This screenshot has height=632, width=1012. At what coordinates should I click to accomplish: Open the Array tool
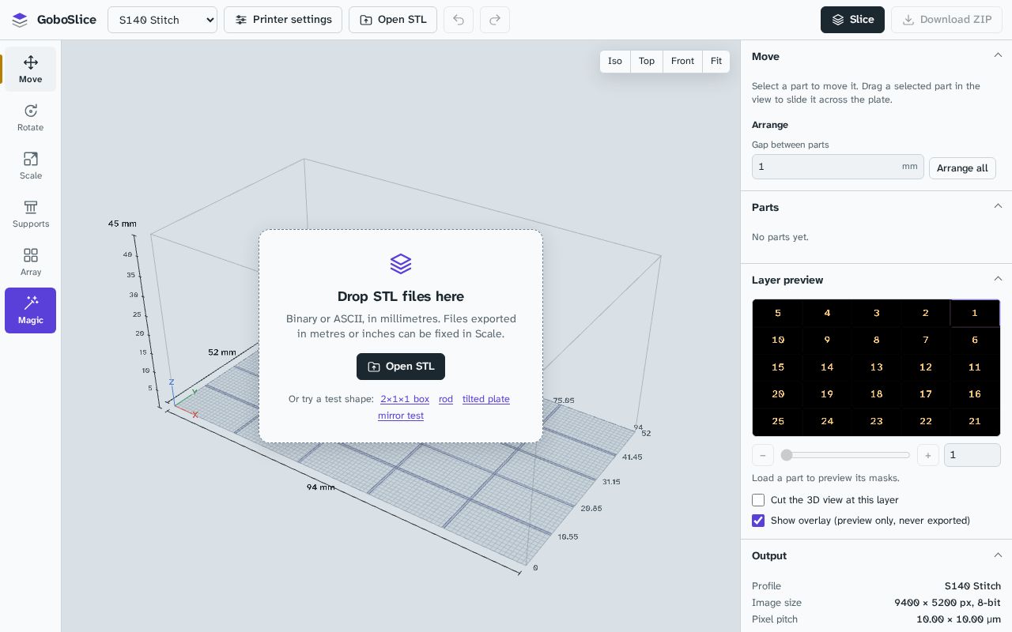[x=30, y=261]
